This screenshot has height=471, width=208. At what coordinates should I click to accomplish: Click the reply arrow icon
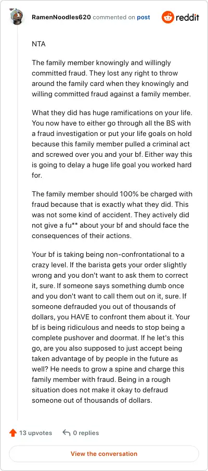[66, 432]
